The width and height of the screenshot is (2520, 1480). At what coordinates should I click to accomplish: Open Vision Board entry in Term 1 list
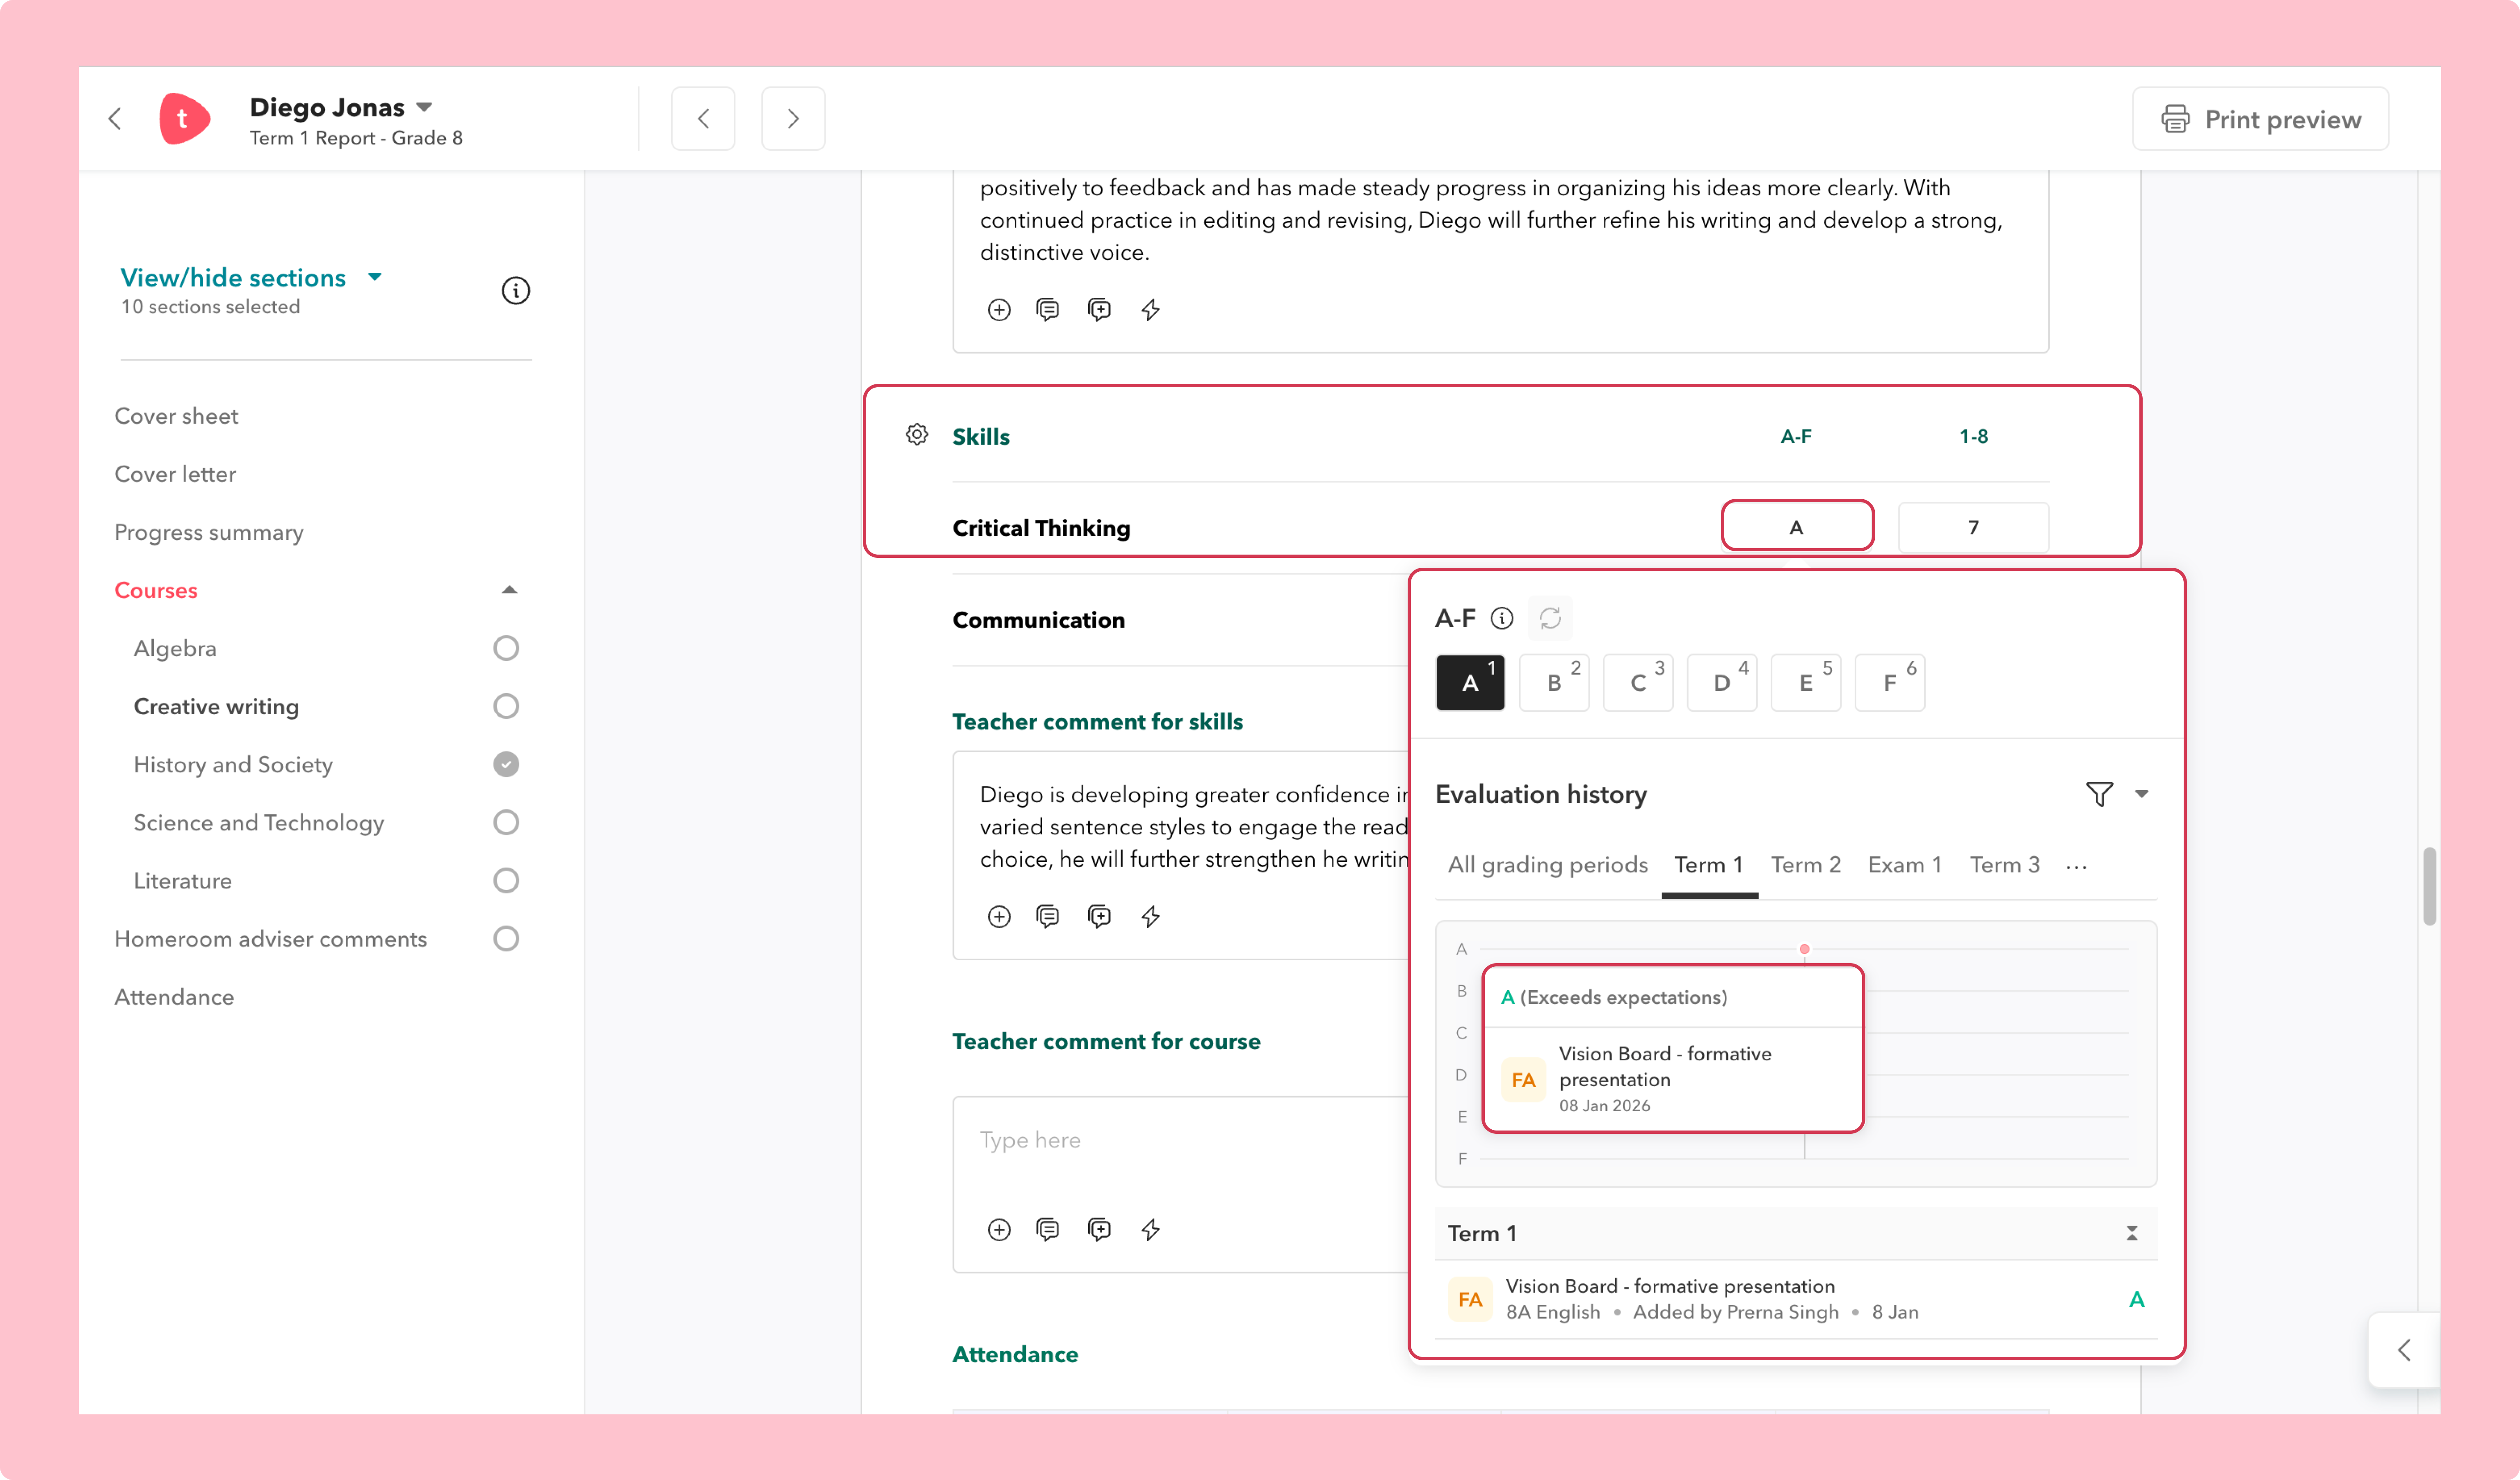(1796, 1299)
